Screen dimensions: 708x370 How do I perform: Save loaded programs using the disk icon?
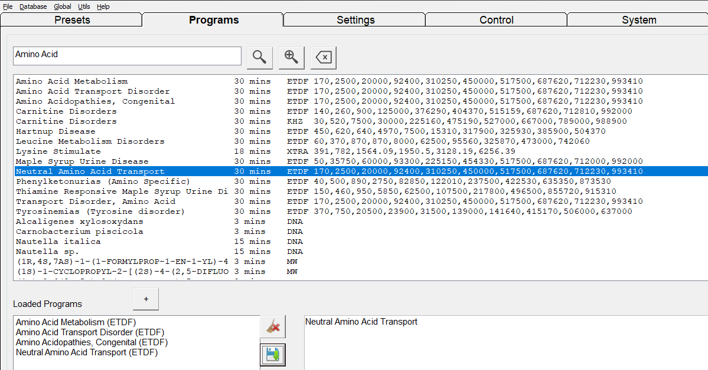pyautogui.click(x=272, y=354)
